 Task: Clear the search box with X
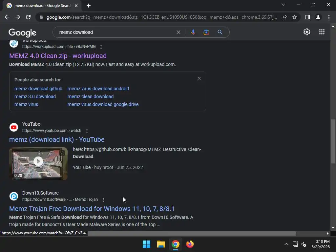178,32
